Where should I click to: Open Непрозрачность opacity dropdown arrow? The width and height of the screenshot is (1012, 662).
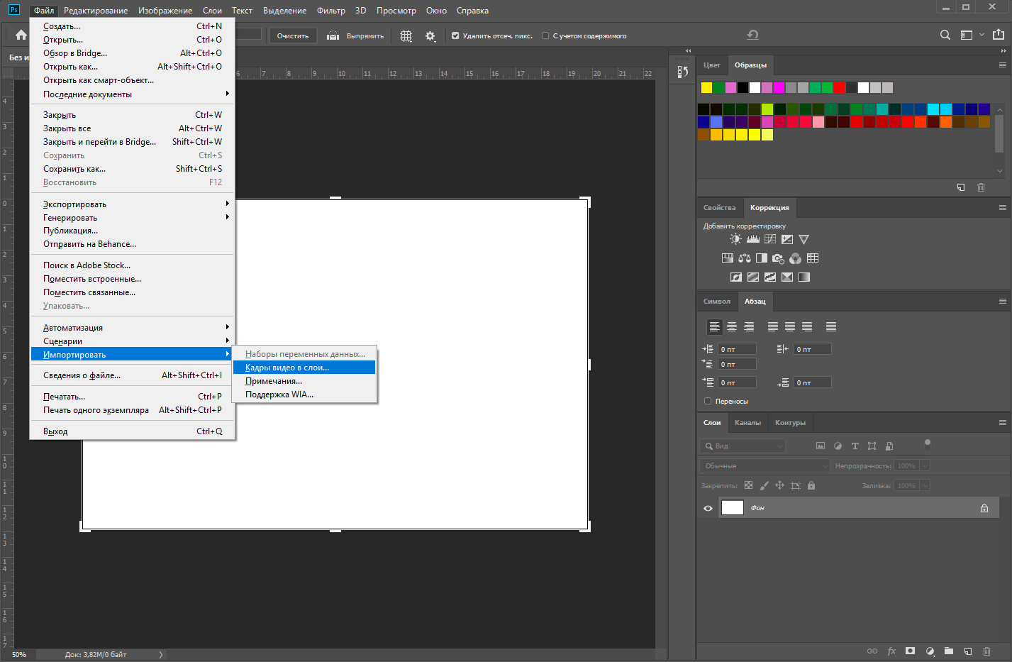[925, 465]
